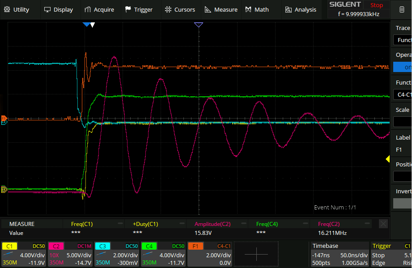The width and height of the screenshot is (412, 268).
Task: Open the F1 math function descriptor box
Action: point(210,254)
